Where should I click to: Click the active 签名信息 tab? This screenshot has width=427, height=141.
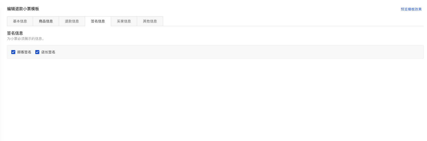98,21
